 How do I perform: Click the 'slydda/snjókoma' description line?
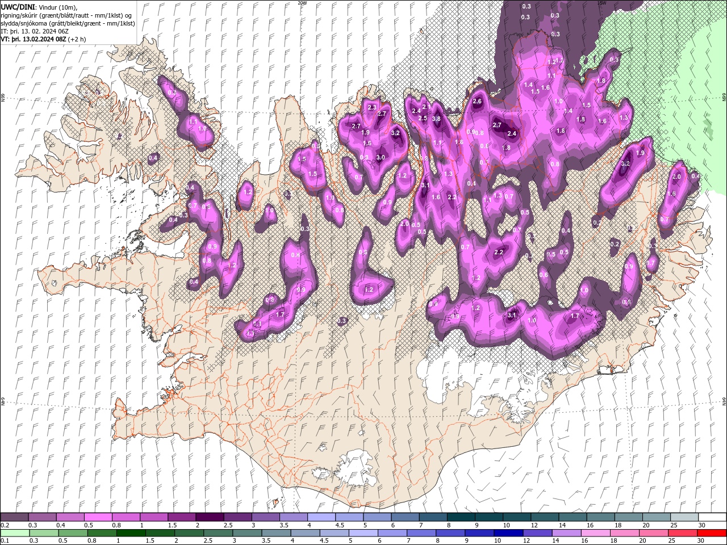point(67,23)
